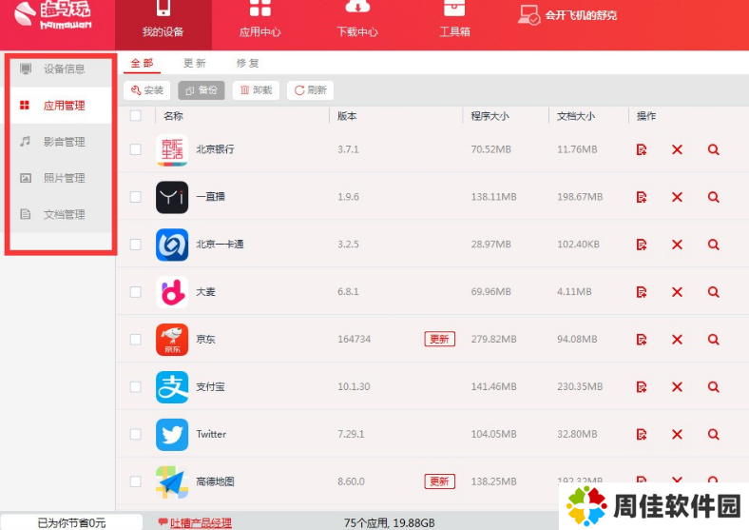This screenshot has height=530, width=749.
Task: Click the 高德地图 app icon
Action: [172, 481]
